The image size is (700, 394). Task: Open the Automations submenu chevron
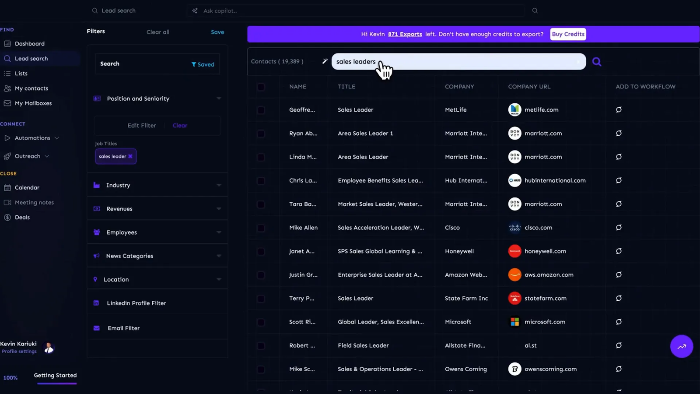click(57, 138)
